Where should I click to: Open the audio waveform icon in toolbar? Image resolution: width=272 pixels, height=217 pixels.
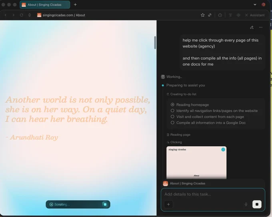pyautogui.click(x=238, y=15)
